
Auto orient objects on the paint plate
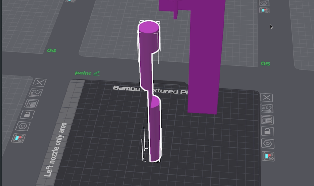click(x=267, y=109)
